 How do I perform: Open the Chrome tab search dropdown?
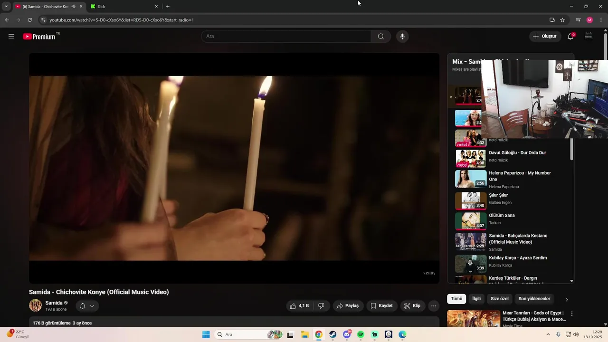point(6,7)
